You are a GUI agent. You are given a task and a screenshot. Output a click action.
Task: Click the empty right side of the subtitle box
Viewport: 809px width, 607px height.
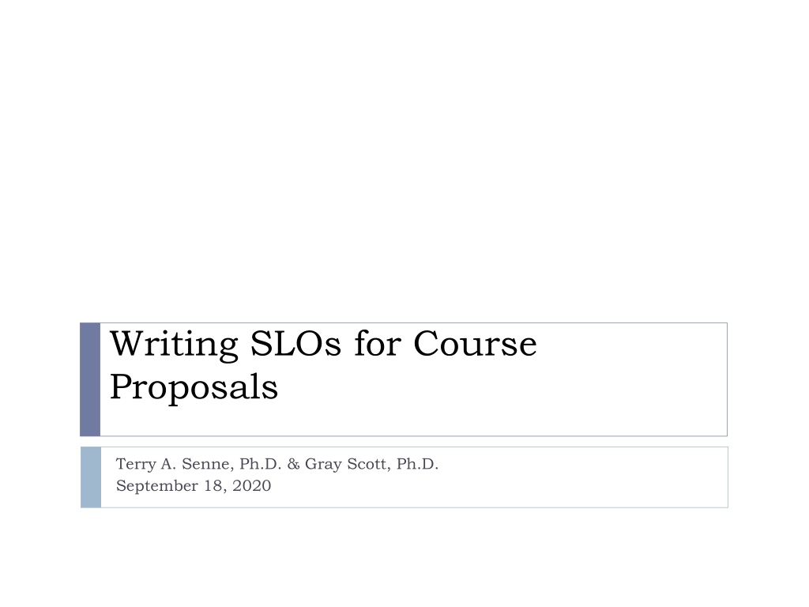583,477
